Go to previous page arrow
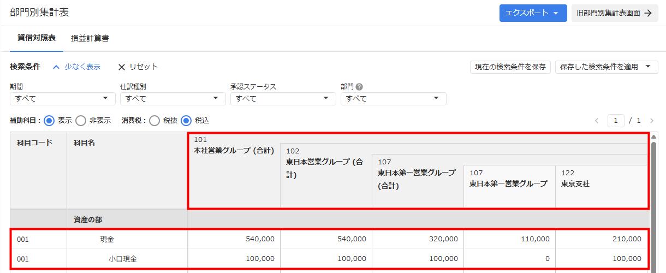This screenshot has height=273, width=666. [x=597, y=121]
